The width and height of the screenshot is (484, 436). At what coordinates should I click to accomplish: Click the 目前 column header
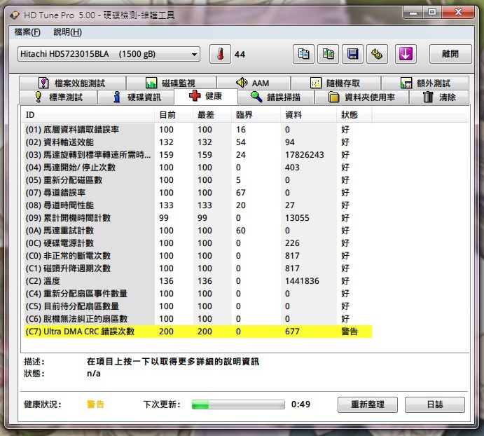point(174,115)
